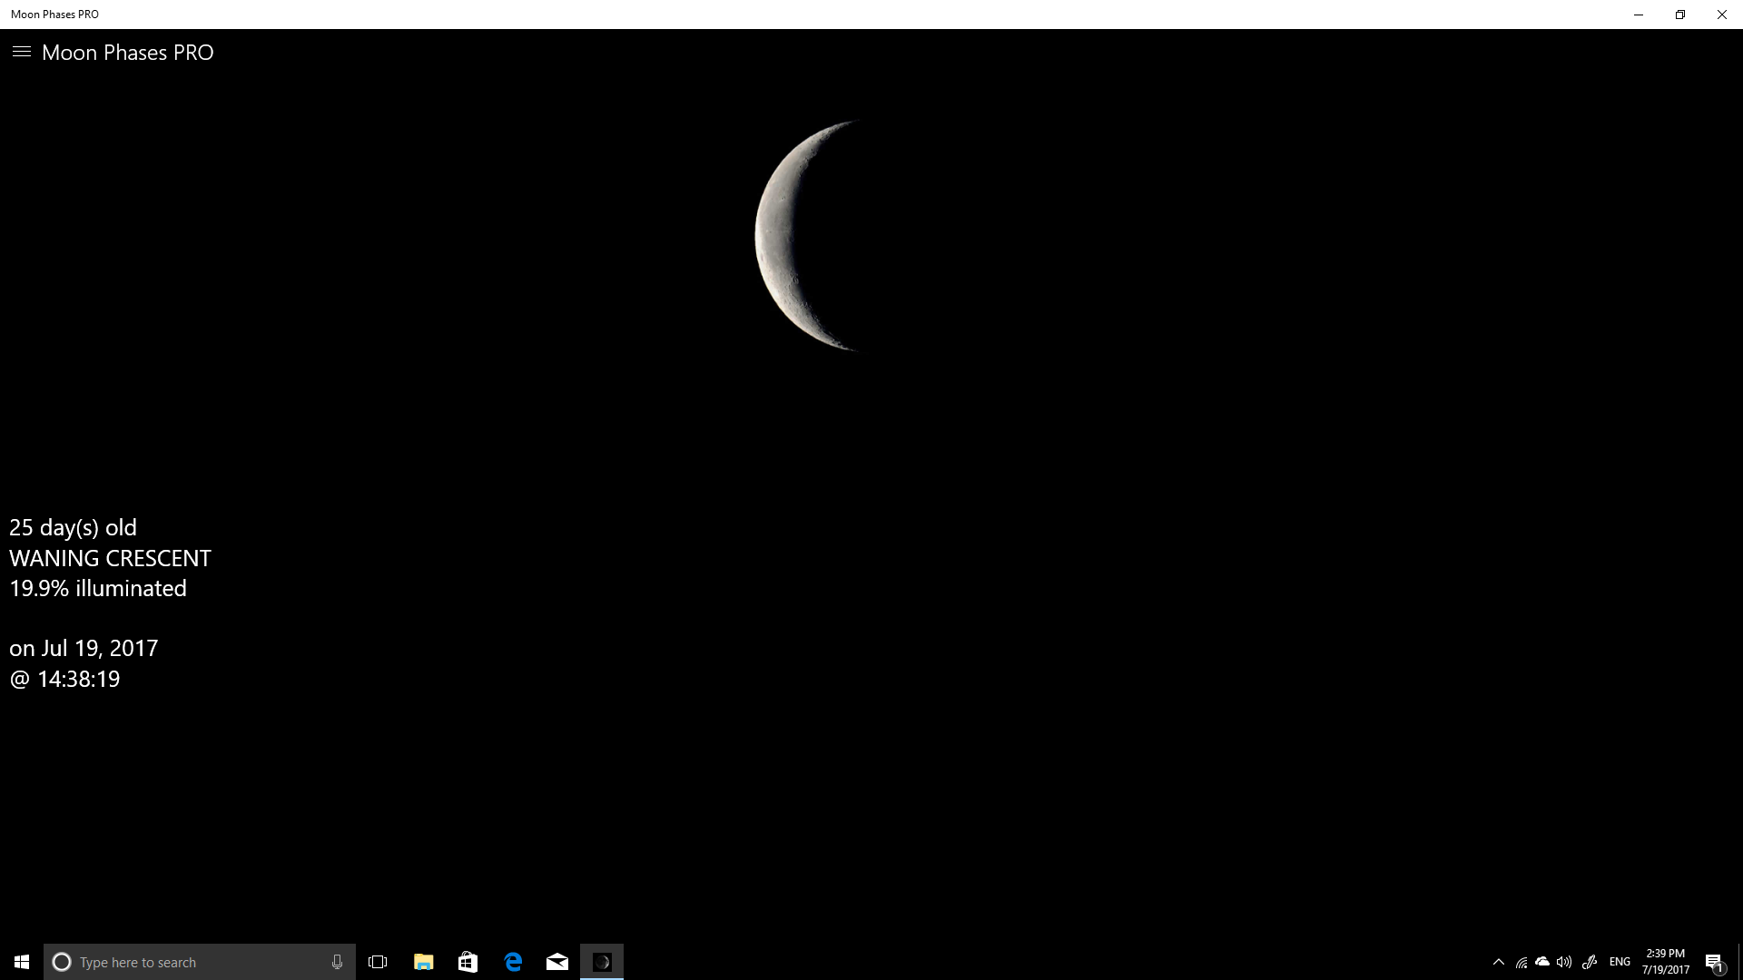Open the ENG language selector
The image size is (1743, 980).
click(x=1620, y=961)
